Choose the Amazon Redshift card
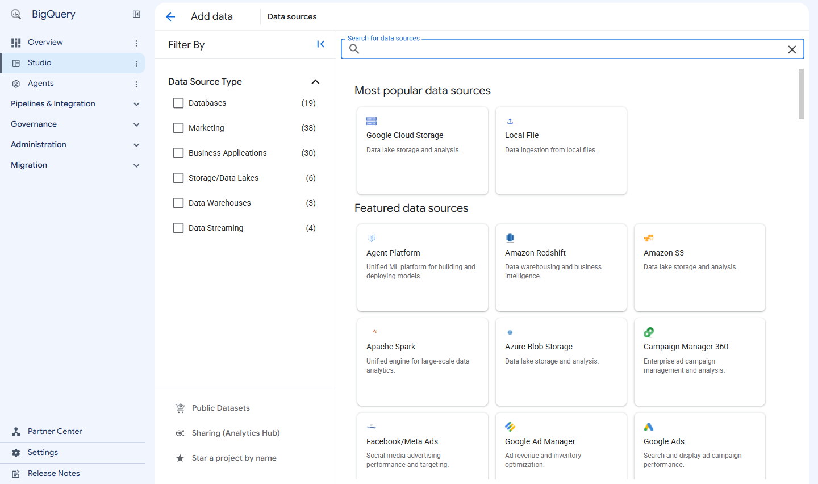The width and height of the screenshot is (818, 484). click(561, 268)
